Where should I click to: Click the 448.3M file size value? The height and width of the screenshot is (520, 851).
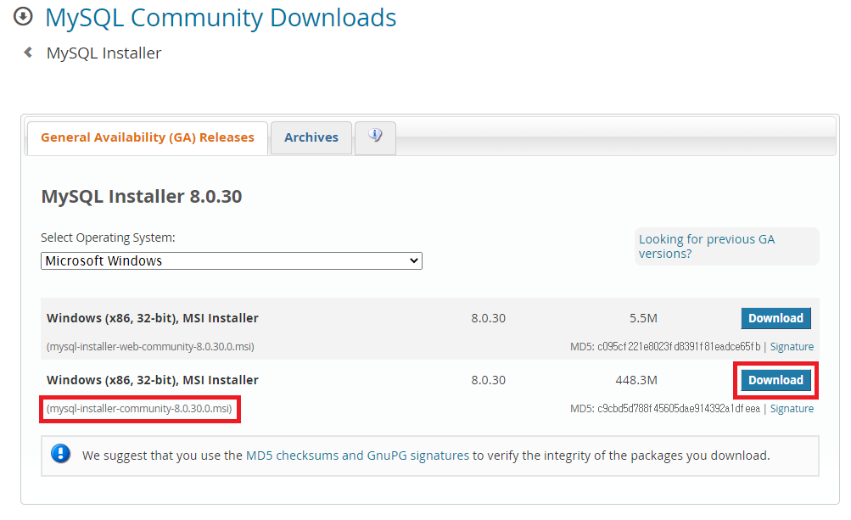click(636, 380)
